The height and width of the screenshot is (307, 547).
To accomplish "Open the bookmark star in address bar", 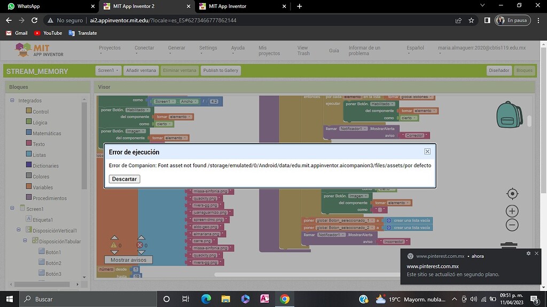I will (x=471, y=20).
